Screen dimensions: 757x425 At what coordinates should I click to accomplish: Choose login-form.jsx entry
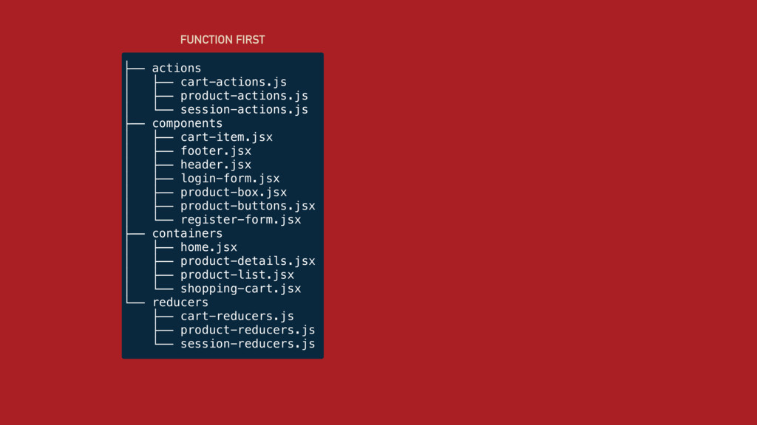pyautogui.click(x=230, y=179)
